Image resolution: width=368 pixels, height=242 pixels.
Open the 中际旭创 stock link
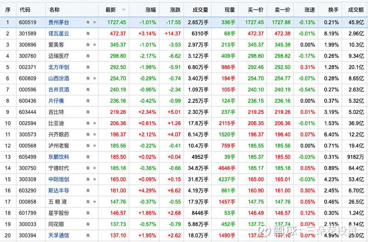tap(59, 180)
